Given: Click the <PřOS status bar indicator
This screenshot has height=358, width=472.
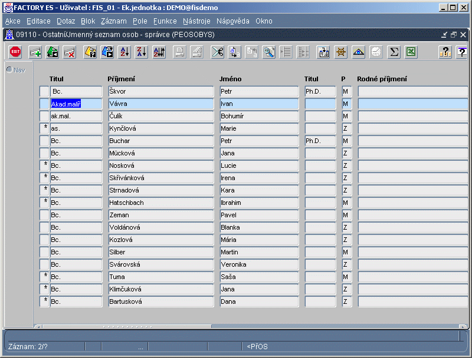Looking at the screenshot, I should pyautogui.click(x=257, y=347).
